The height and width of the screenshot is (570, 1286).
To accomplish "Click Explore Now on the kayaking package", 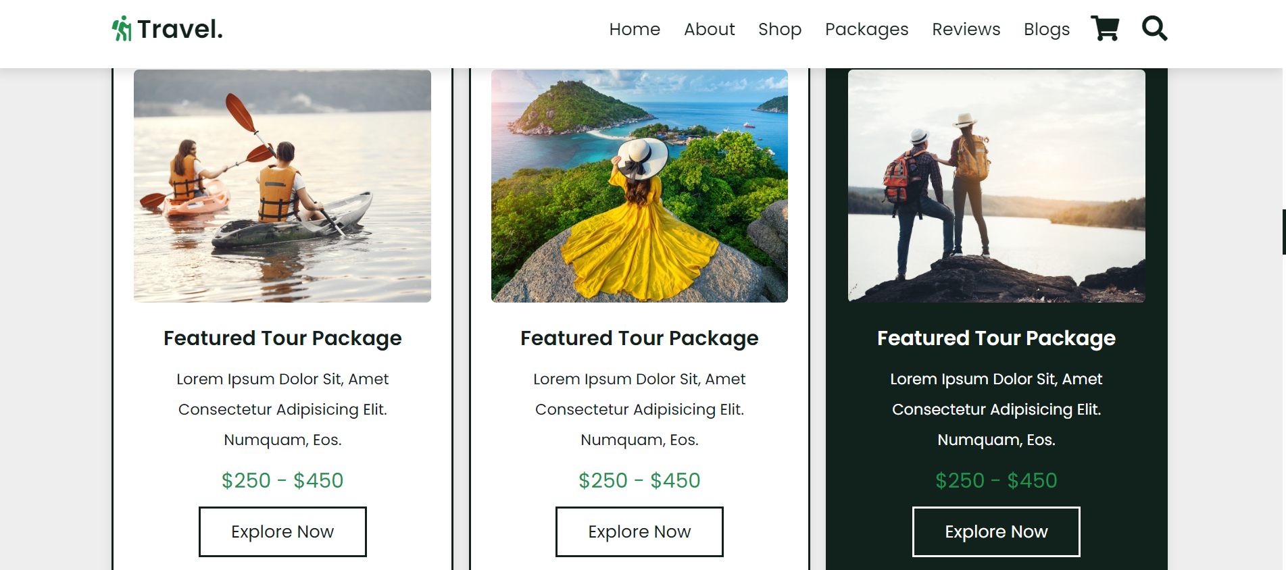I will (282, 532).
